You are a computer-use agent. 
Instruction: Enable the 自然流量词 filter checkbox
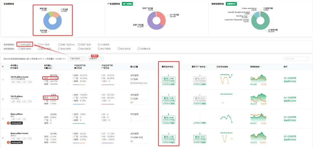point(19,45)
